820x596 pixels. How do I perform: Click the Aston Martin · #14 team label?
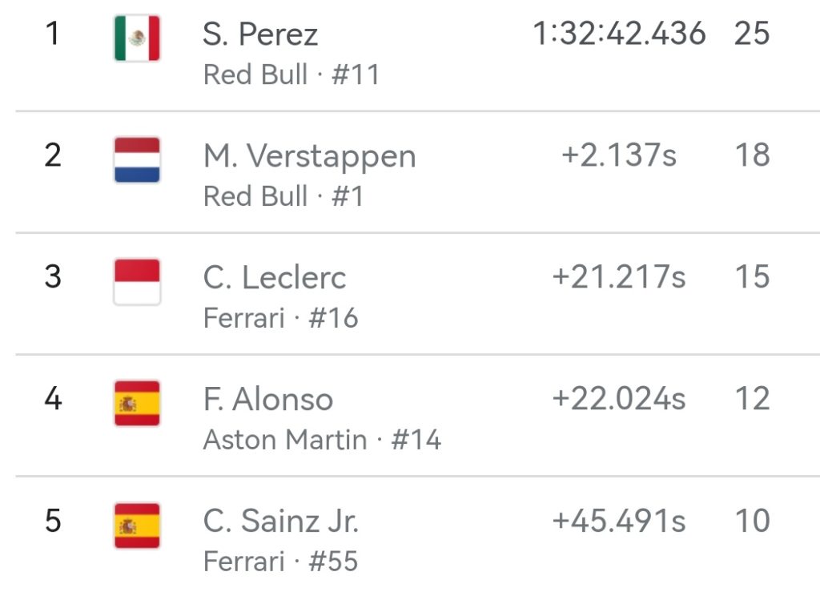click(x=322, y=440)
